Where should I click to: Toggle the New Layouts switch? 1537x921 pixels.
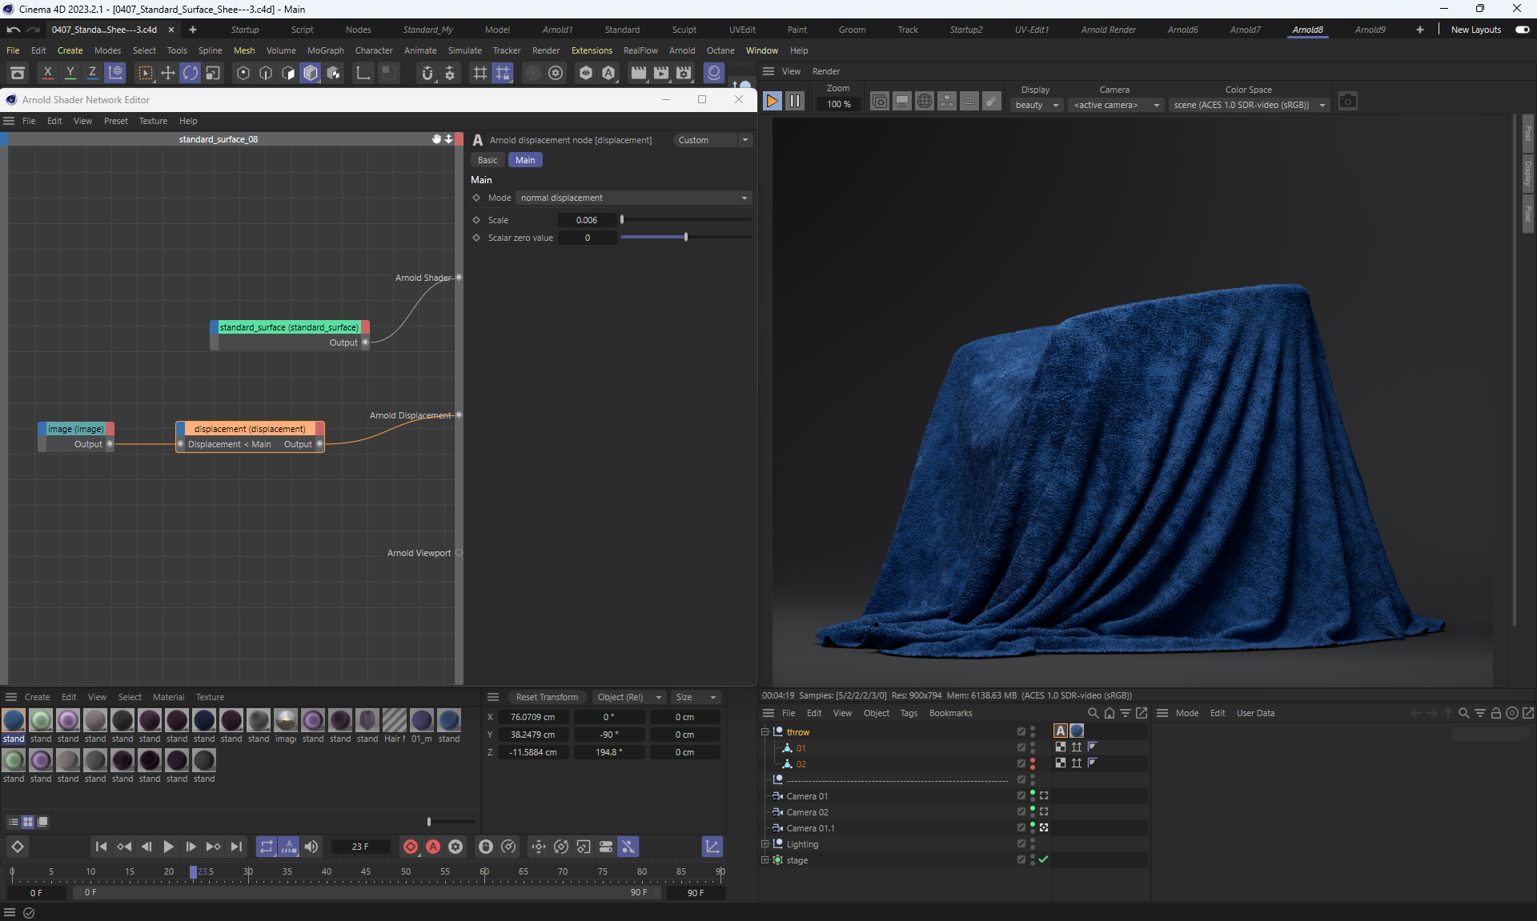pos(1522,30)
